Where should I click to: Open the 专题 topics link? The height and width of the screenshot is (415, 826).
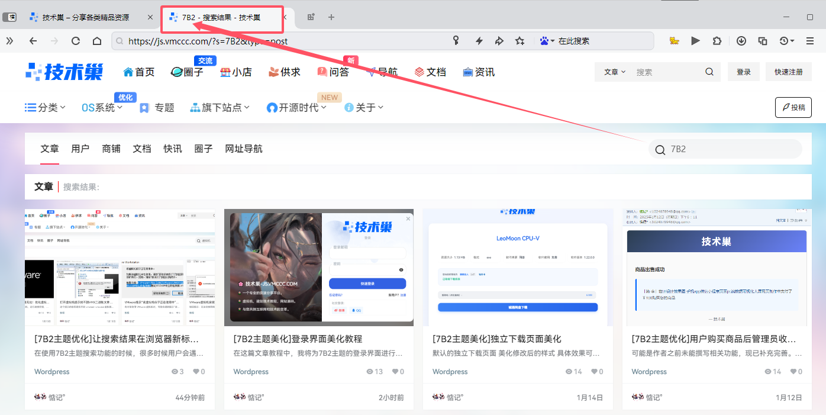157,107
